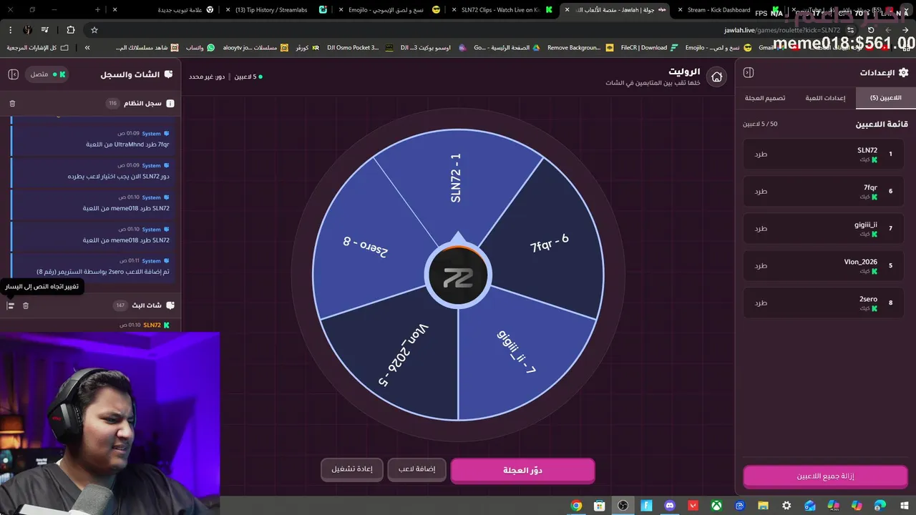Click the '5 لاعبين' player count indicator

tap(248, 77)
